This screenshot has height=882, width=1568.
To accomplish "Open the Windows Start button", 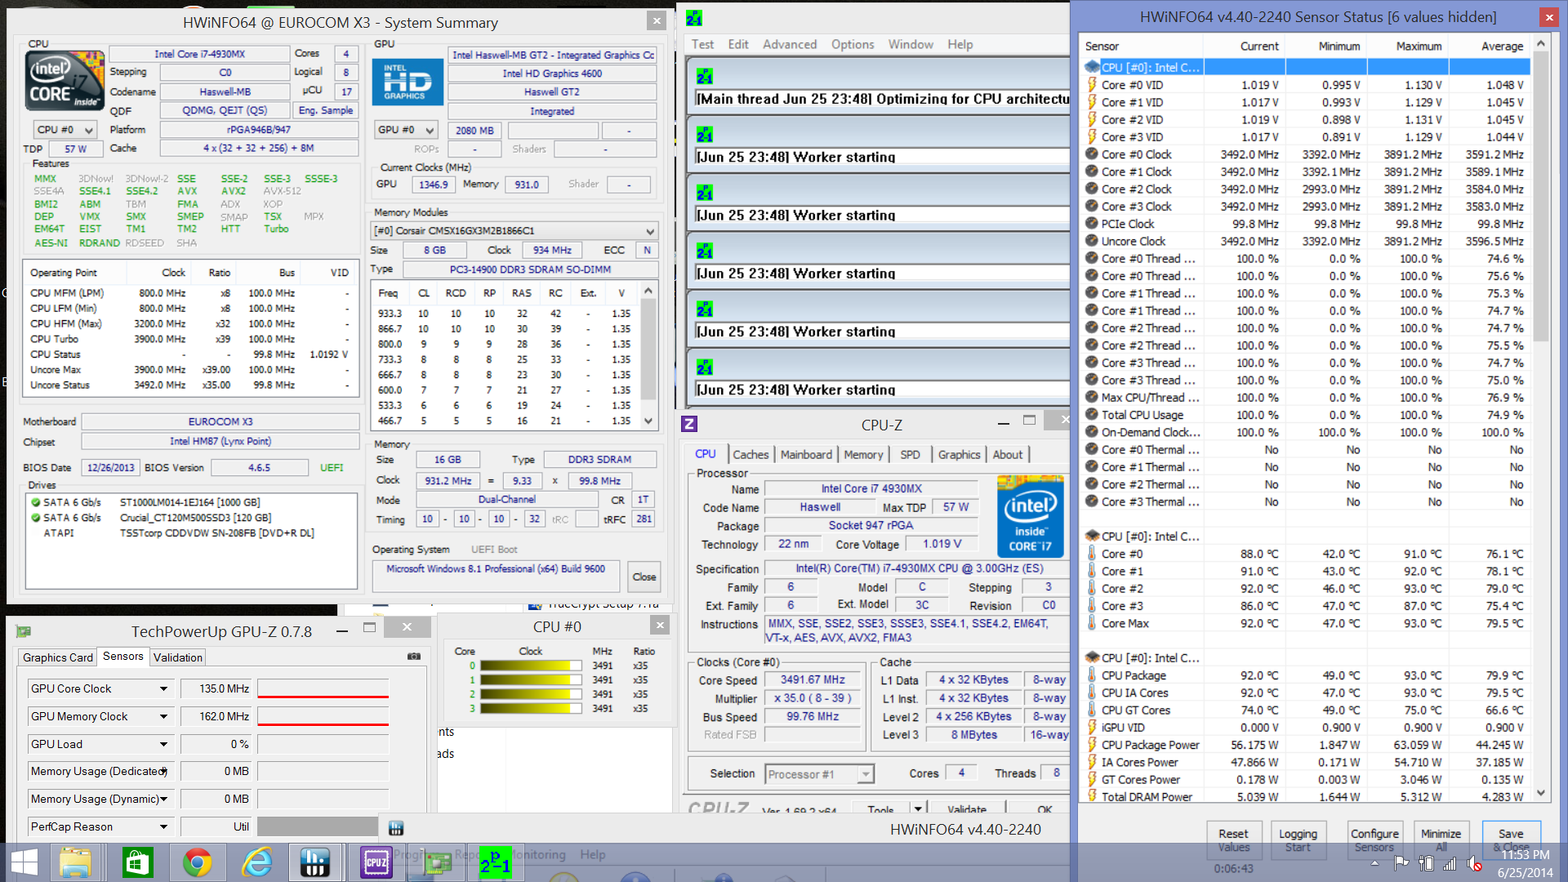I will (24, 862).
